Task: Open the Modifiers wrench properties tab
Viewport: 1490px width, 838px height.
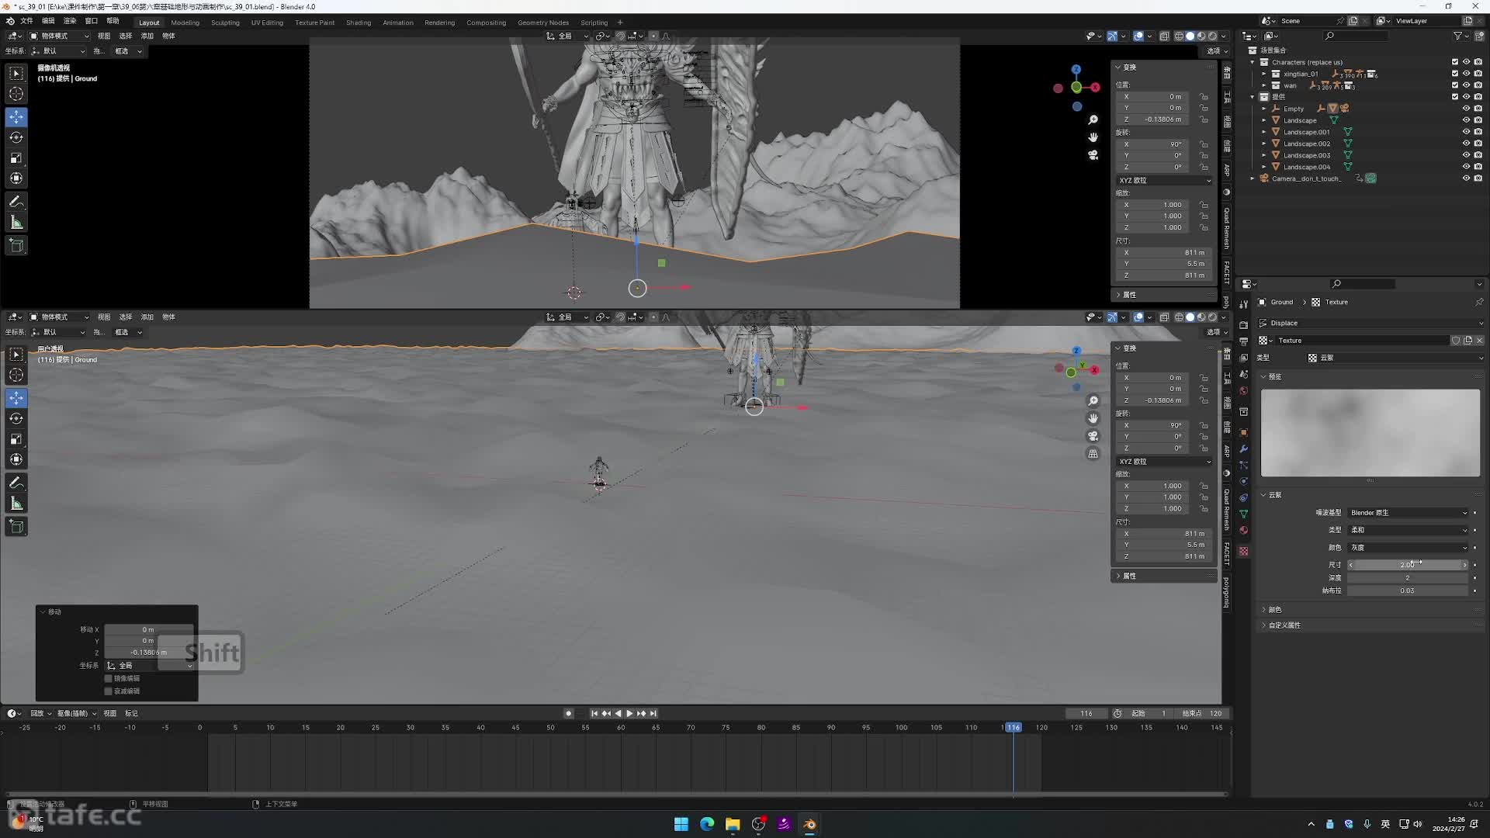Action: 1243,449
